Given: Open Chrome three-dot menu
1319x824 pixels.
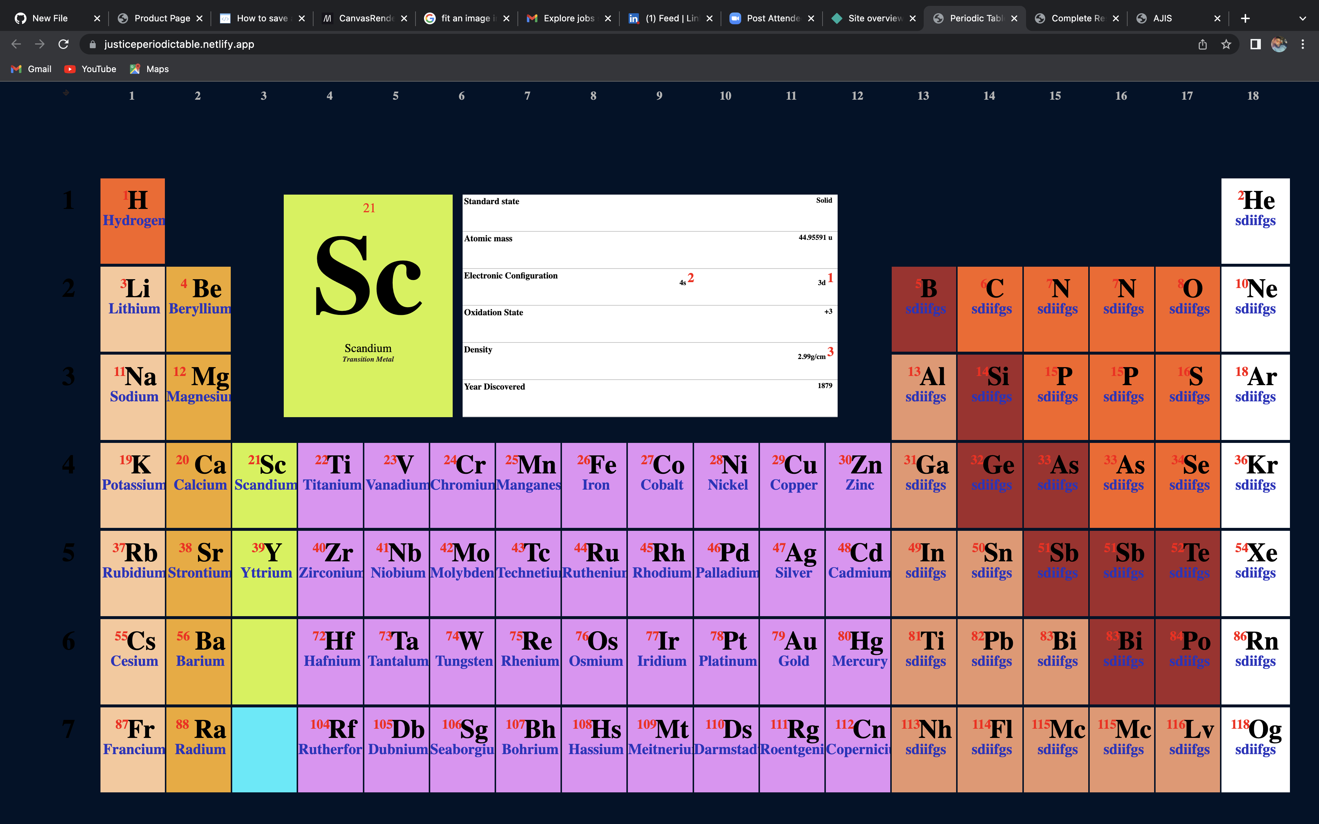Looking at the screenshot, I should pos(1303,44).
